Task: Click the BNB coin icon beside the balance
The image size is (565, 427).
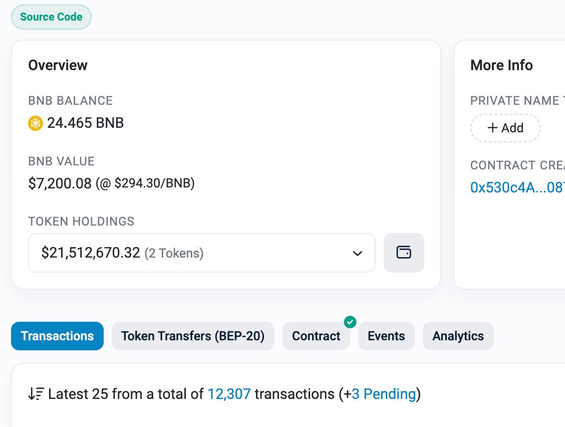Action: pos(35,123)
